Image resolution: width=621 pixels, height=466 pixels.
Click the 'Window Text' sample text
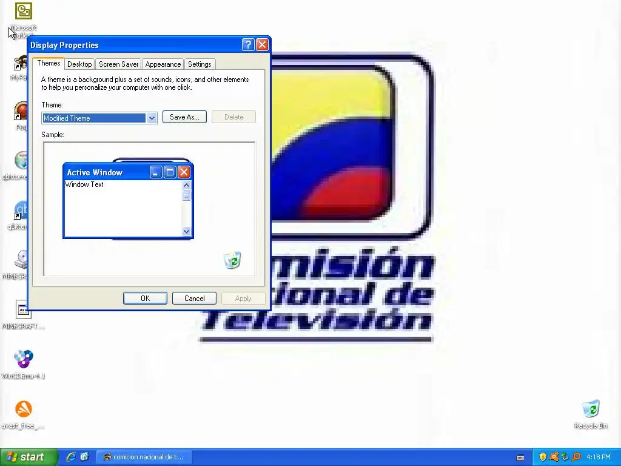click(84, 184)
